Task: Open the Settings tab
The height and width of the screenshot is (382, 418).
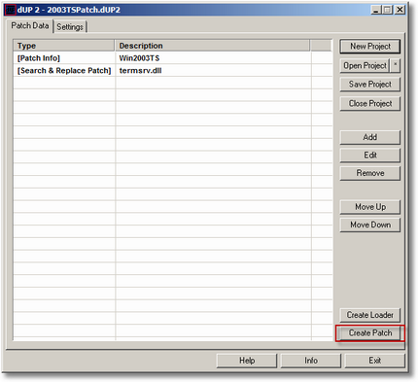Action: tap(70, 27)
